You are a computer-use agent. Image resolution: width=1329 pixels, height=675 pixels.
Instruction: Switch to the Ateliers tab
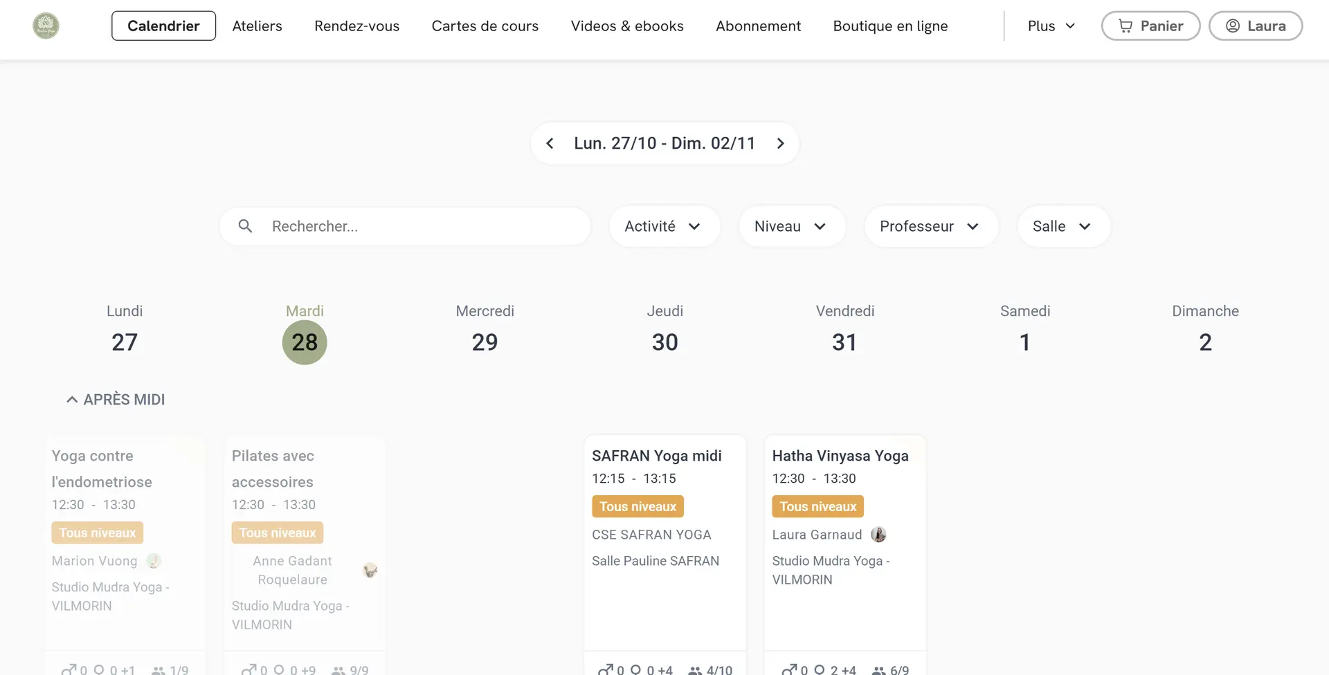tap(257, 26)
